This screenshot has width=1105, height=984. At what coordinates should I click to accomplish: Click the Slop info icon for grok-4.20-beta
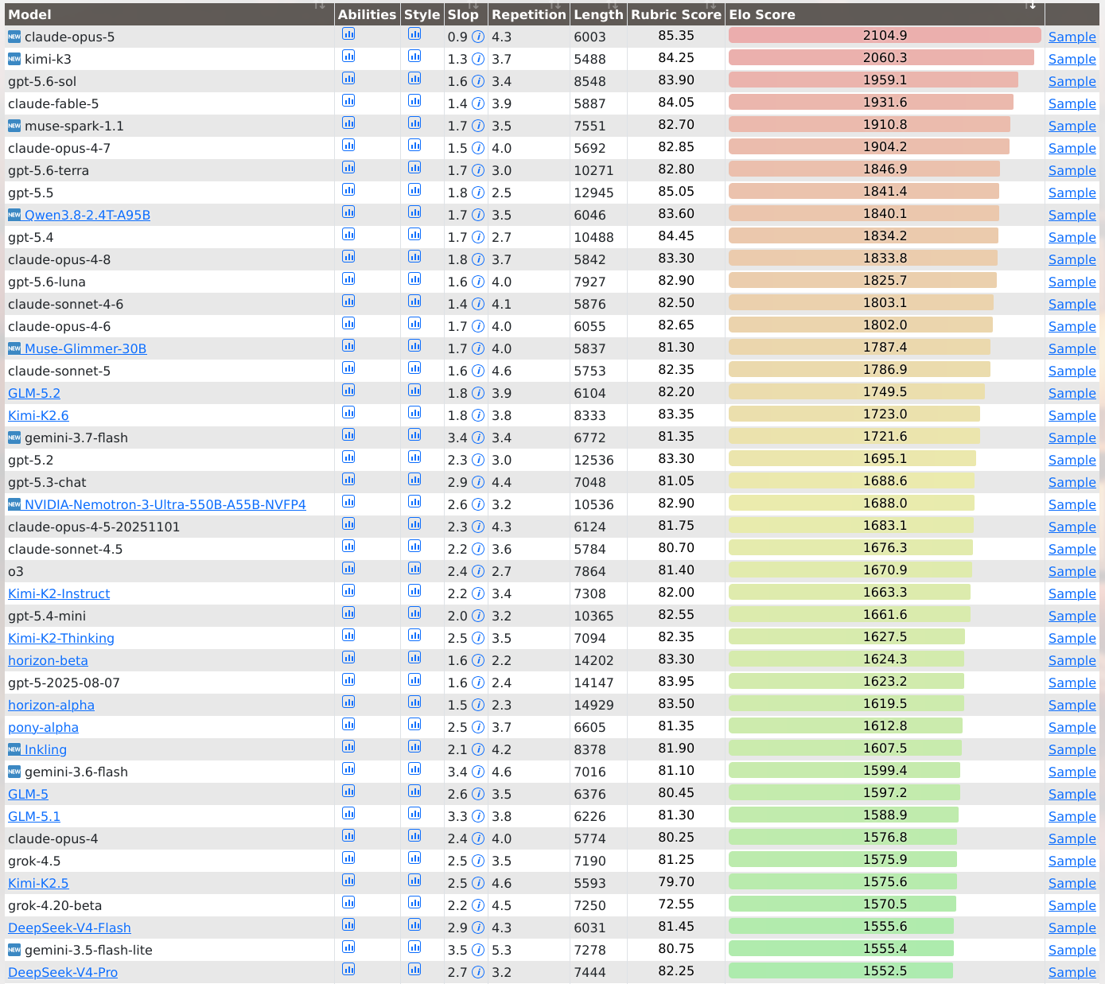[478, 905]
